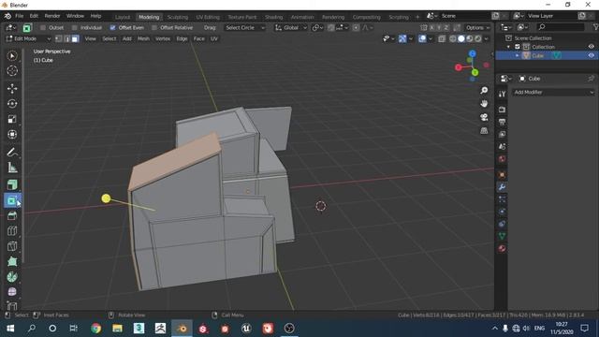Image resolution: width=599 pixels, height=337 pixels.
Task: Switch to edge select mode
Action: 66,38
